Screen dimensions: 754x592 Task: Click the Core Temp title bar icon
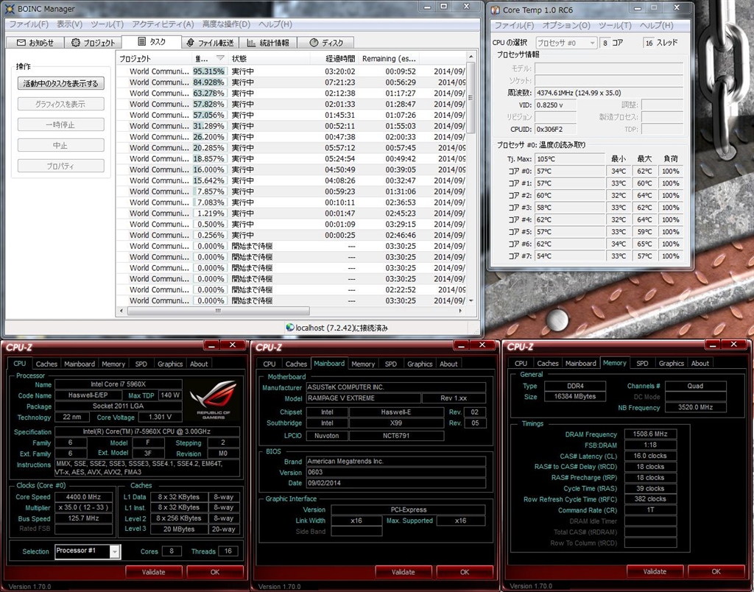[x=496, y=10]
